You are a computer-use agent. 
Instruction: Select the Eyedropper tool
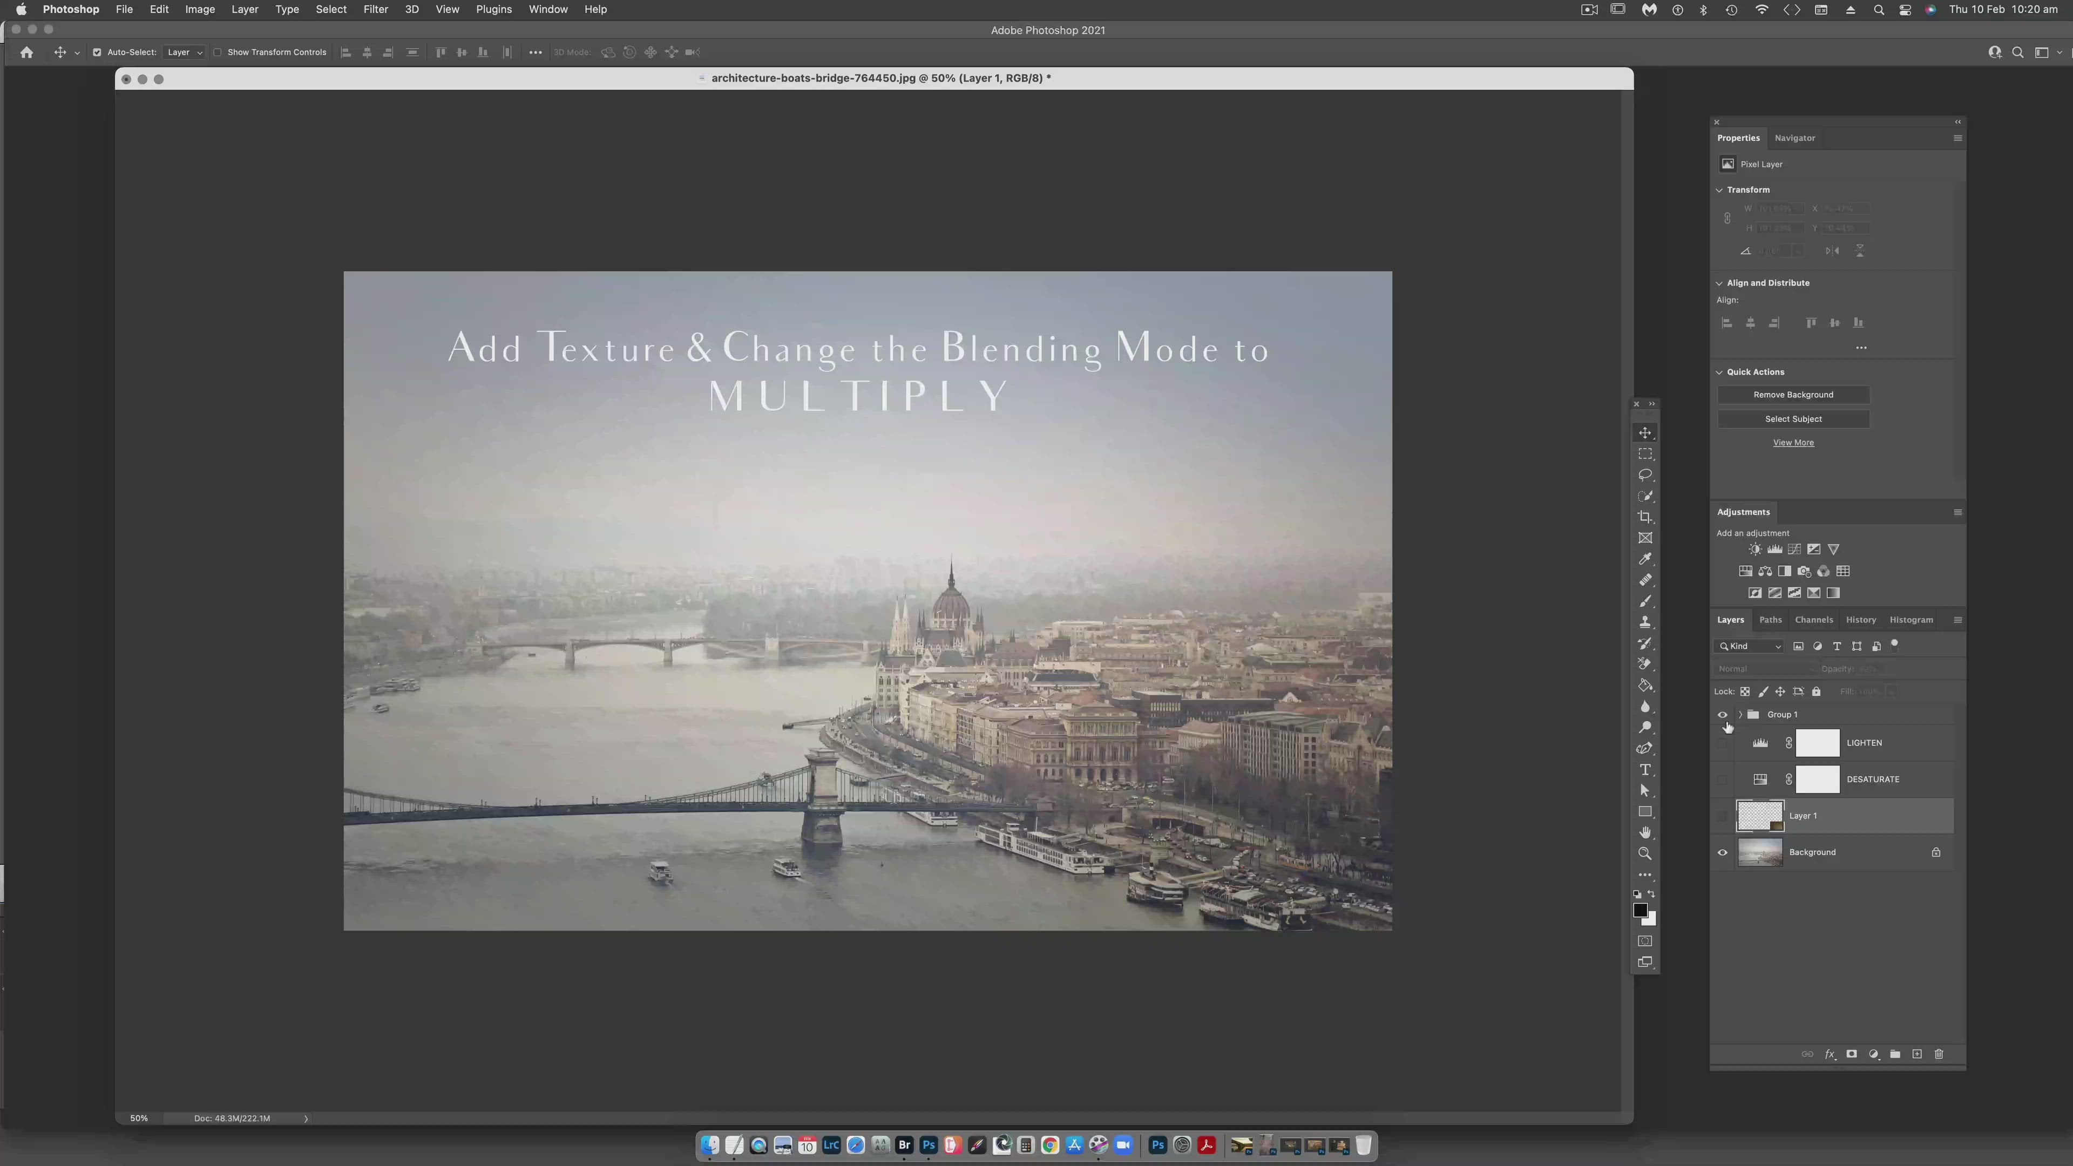pos(1645,559)
